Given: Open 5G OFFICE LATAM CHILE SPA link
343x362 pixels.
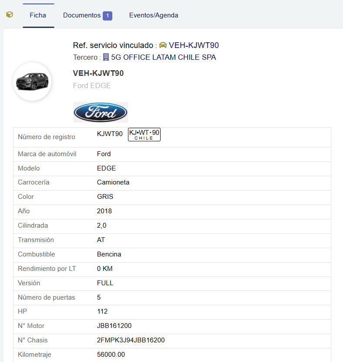Looking at the screenshot, I should point(164,57).
